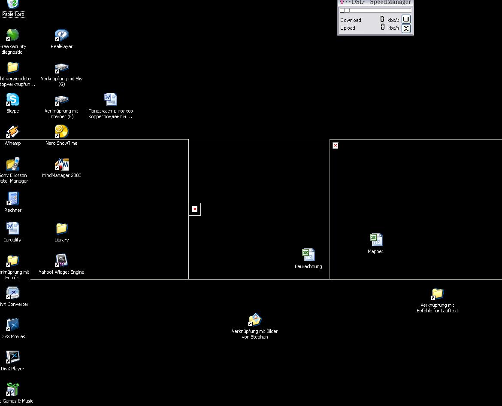Open Verknüpfung mit Bilder von Stephan

click(x=254, y=320)
